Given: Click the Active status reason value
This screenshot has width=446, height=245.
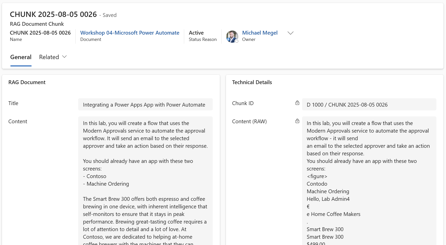Looking at the screenshot, I should pos(196,33).
